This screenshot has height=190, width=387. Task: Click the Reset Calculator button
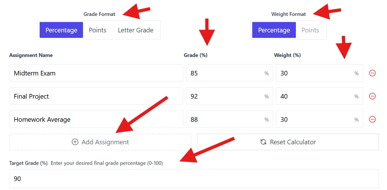288,142
